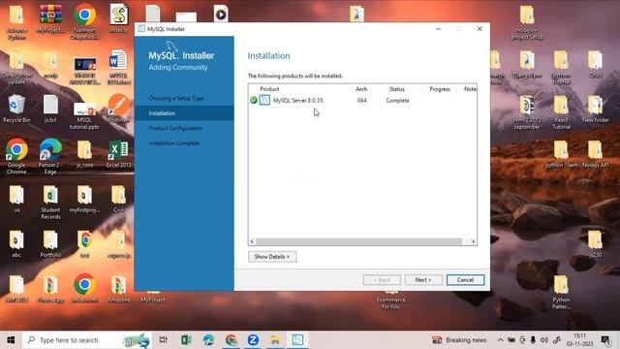This screenshot has width=620, height=349.
Task: Click the taskbar search box
Action: pyautogui.click(x=87, y=340)
